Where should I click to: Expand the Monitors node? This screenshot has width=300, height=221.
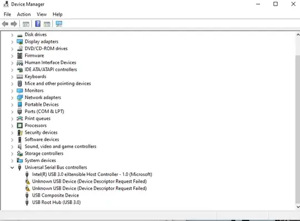click(x=12, y=91)
